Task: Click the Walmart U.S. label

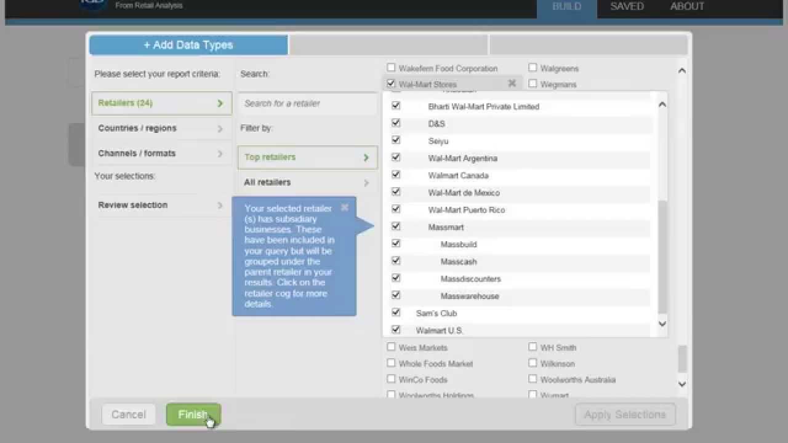Action: click(439, 330)
